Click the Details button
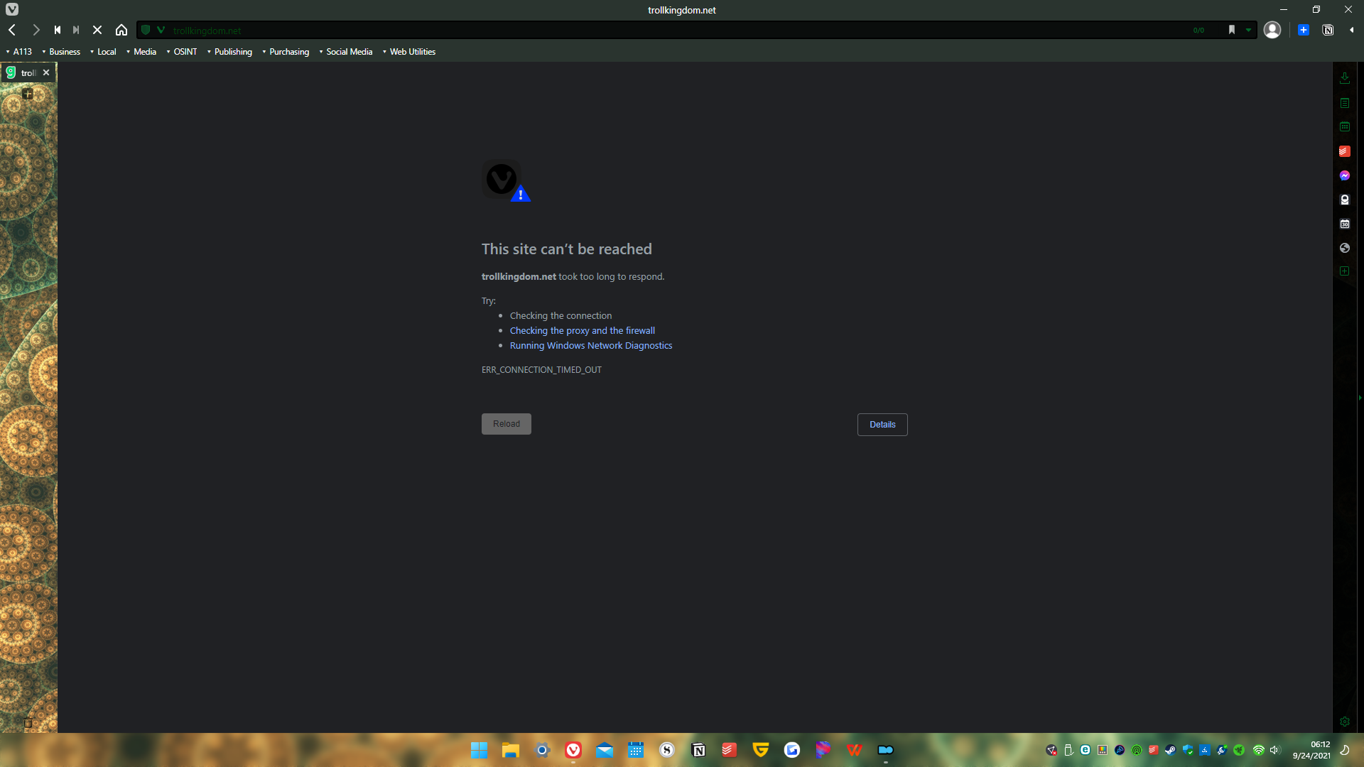1364x767 pixels. point(882,425)
